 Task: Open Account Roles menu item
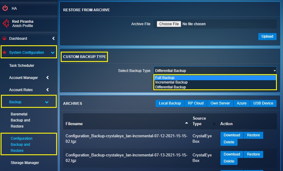pyautogui.click(x=21, y=90)
